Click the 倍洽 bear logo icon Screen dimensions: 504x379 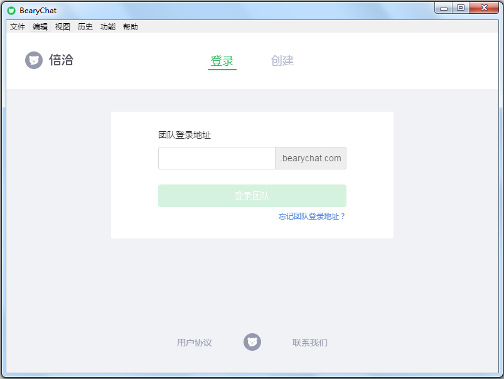(x=34, y=60)
